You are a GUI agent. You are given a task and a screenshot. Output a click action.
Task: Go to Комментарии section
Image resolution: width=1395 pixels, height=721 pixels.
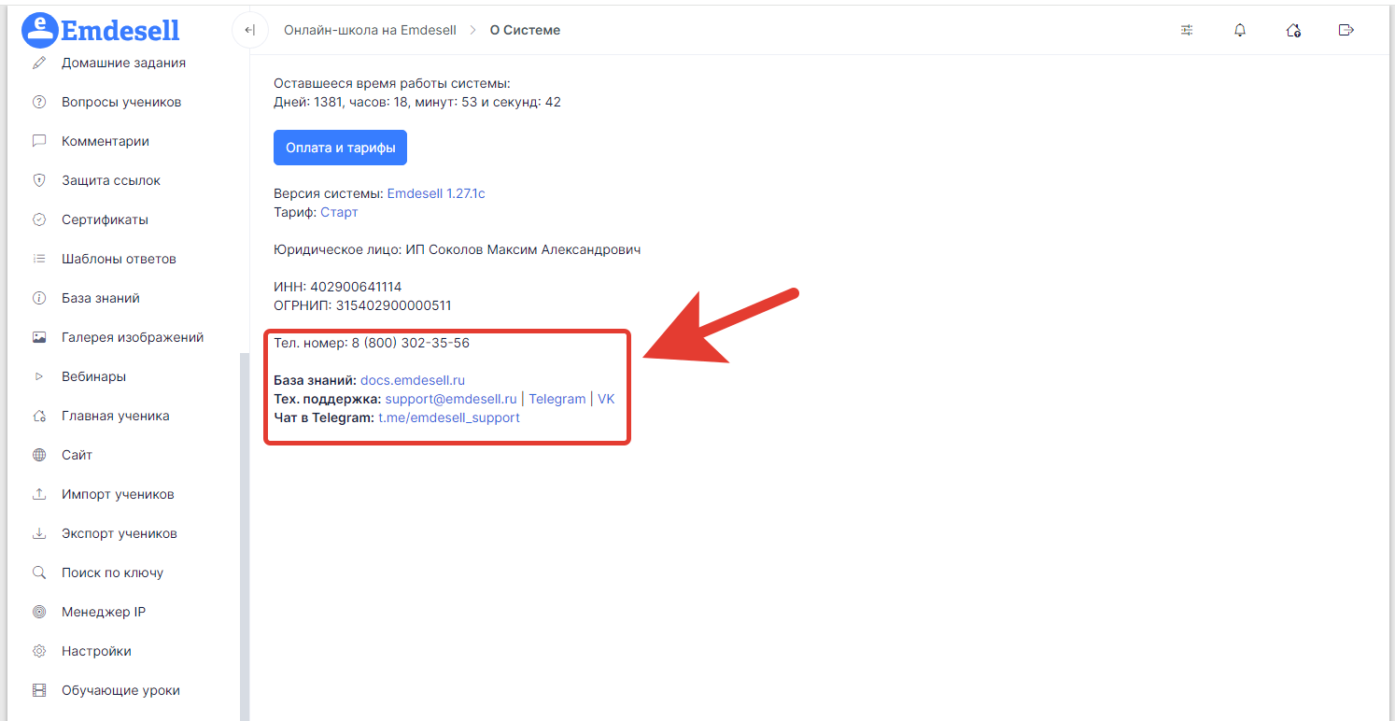coord(106,142)
